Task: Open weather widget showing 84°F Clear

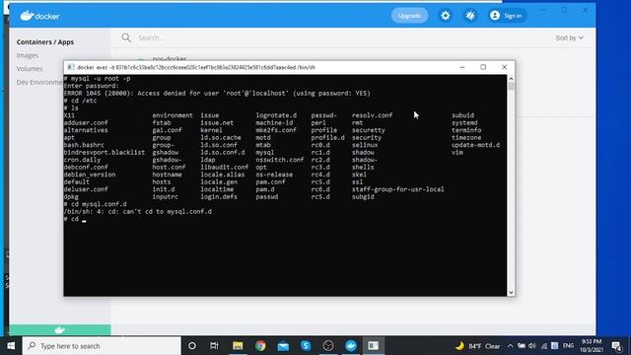Action: click(x=477, y=346)
